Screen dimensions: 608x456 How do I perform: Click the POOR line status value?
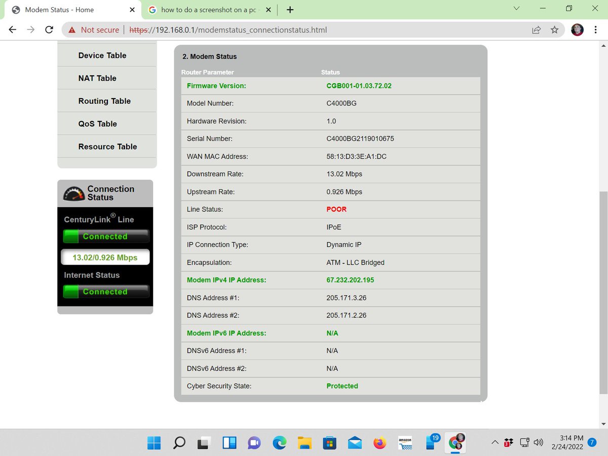(x=336, y=209)
